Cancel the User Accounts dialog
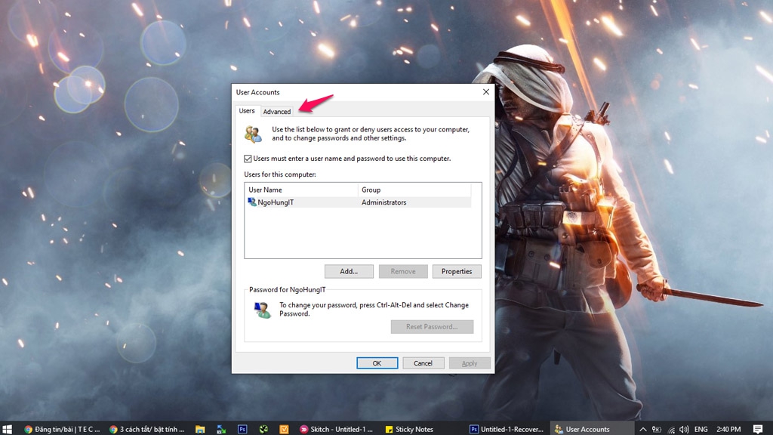This screenshot has height=435, width=773. pos(423,363)
